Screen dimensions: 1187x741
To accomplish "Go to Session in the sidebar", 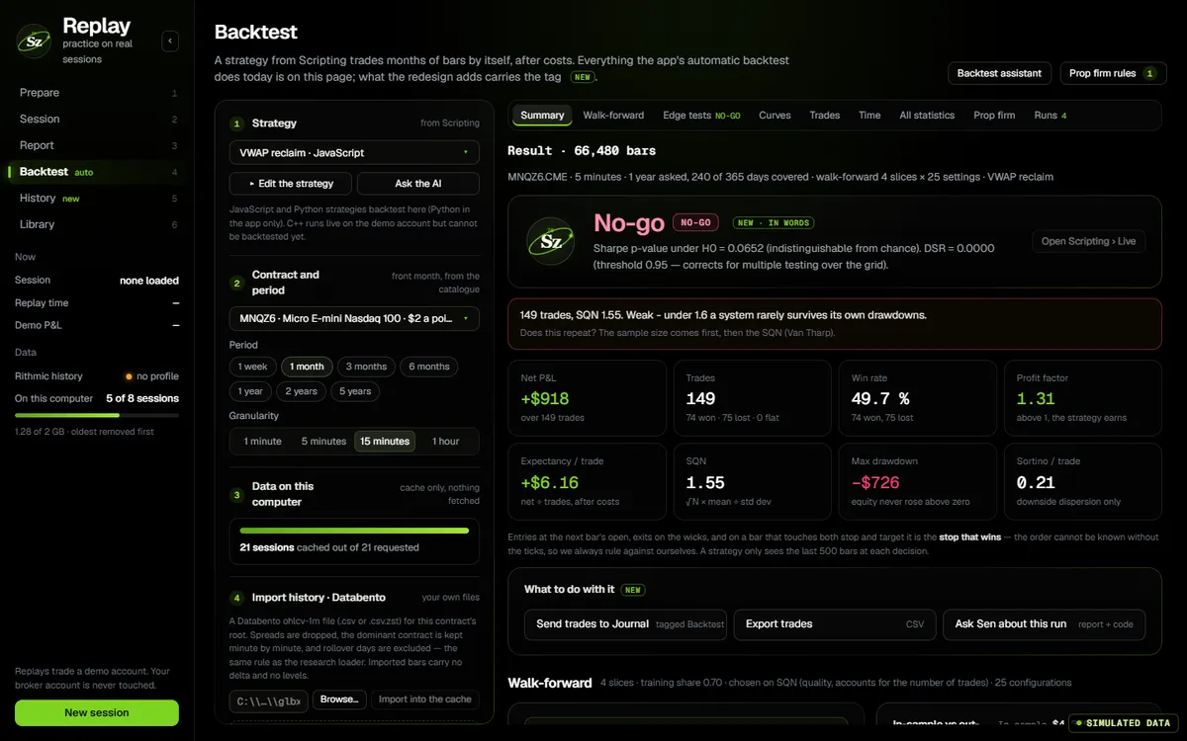I will [x=97, y=119].
